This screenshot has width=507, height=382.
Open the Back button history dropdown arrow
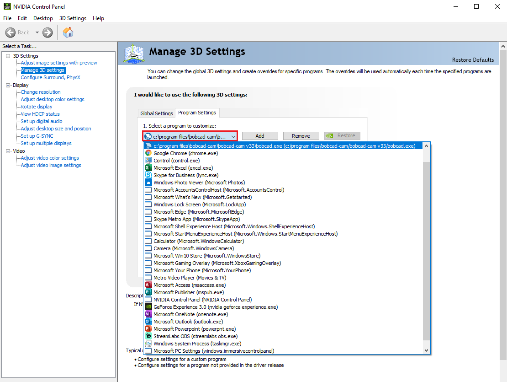[37, 32]
